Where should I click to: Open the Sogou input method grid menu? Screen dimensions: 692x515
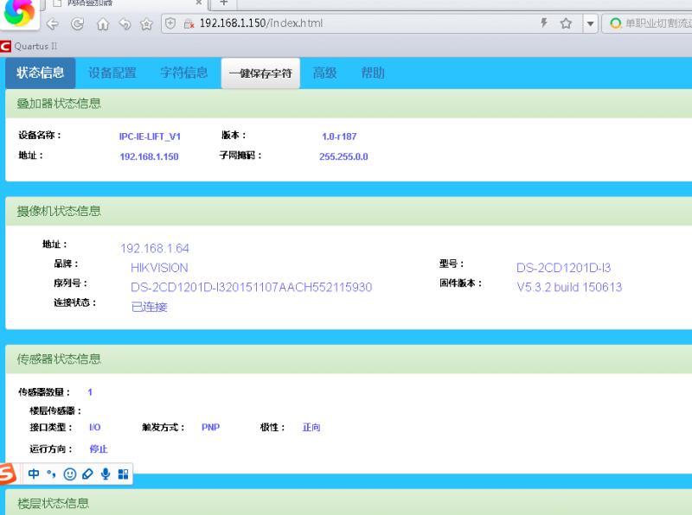pos(121,474)
